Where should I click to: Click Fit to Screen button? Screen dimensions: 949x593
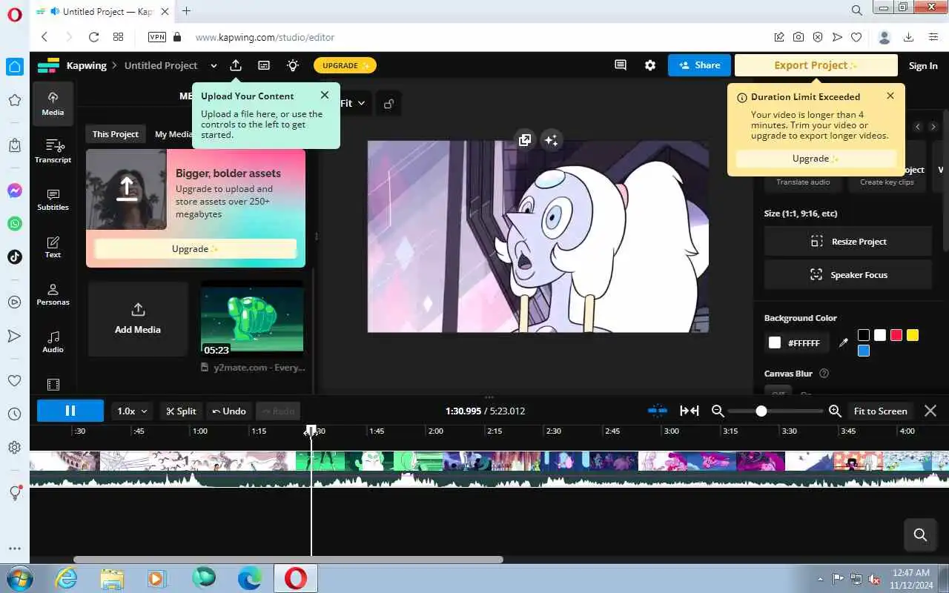(x=880, y=411)
